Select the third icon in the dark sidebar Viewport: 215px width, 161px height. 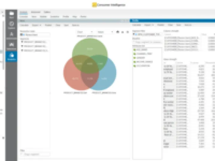click(x=11, y=35)
